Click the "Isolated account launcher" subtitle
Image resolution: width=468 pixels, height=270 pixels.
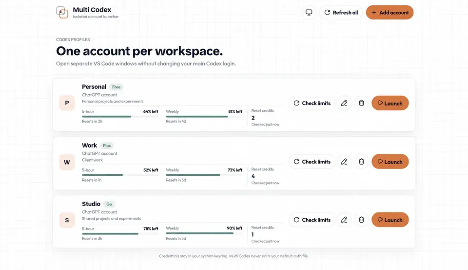(x=96, y=17)
